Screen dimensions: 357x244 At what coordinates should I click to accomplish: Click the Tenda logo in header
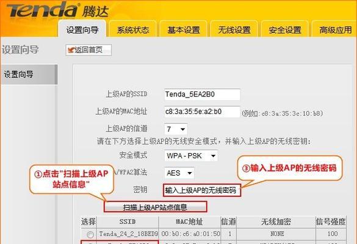coord(57,10)
